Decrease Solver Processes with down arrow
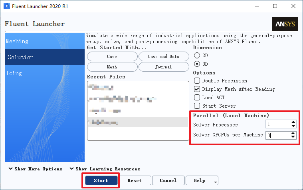Screen dimensions: 303x190 pos(293,126)
